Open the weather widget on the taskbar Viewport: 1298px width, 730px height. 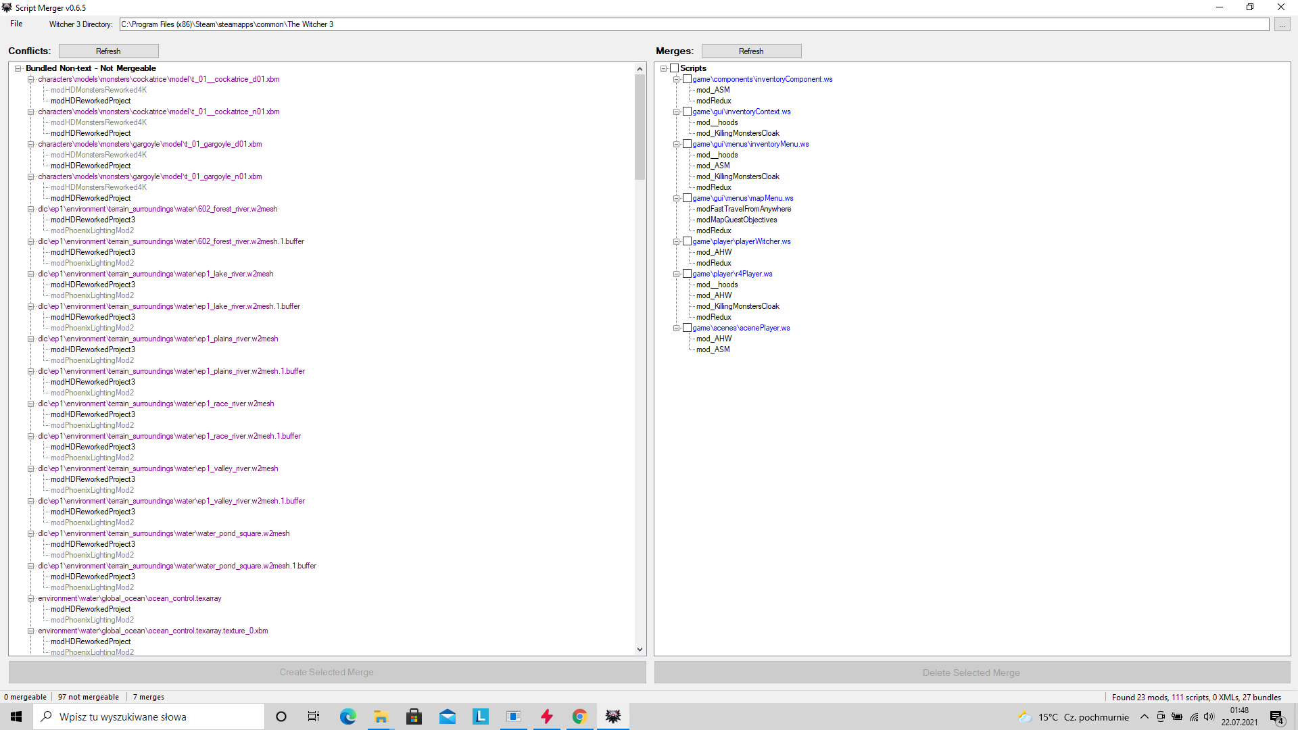point(1073,717)
